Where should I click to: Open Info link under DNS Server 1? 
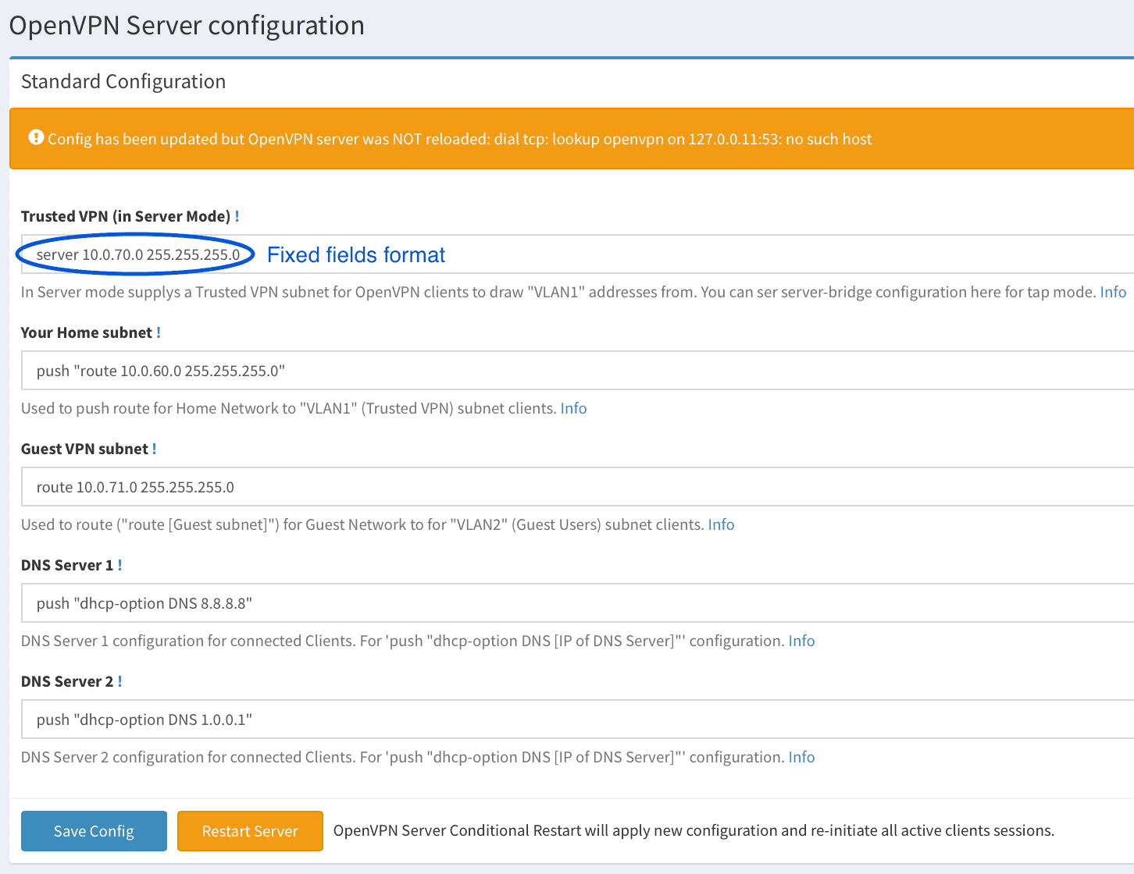[x=801, y=641]
